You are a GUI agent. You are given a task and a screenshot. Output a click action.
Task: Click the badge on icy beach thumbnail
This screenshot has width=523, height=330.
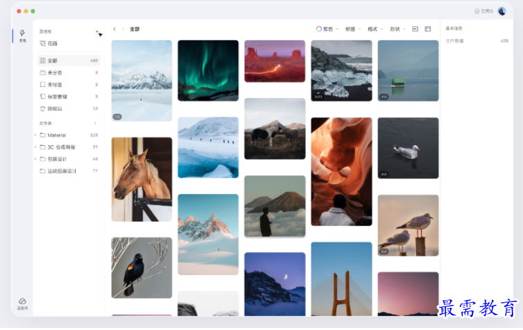pyautogui.click(x=318, y=97)
